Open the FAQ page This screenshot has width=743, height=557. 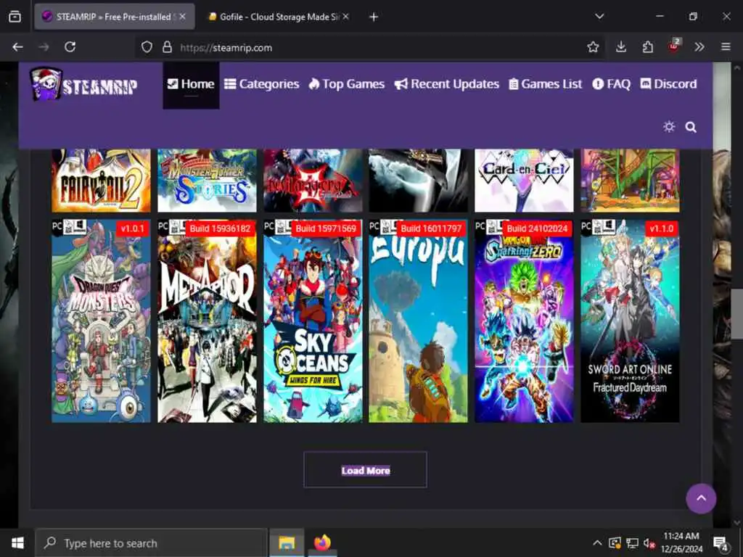[x=611, y=84]
